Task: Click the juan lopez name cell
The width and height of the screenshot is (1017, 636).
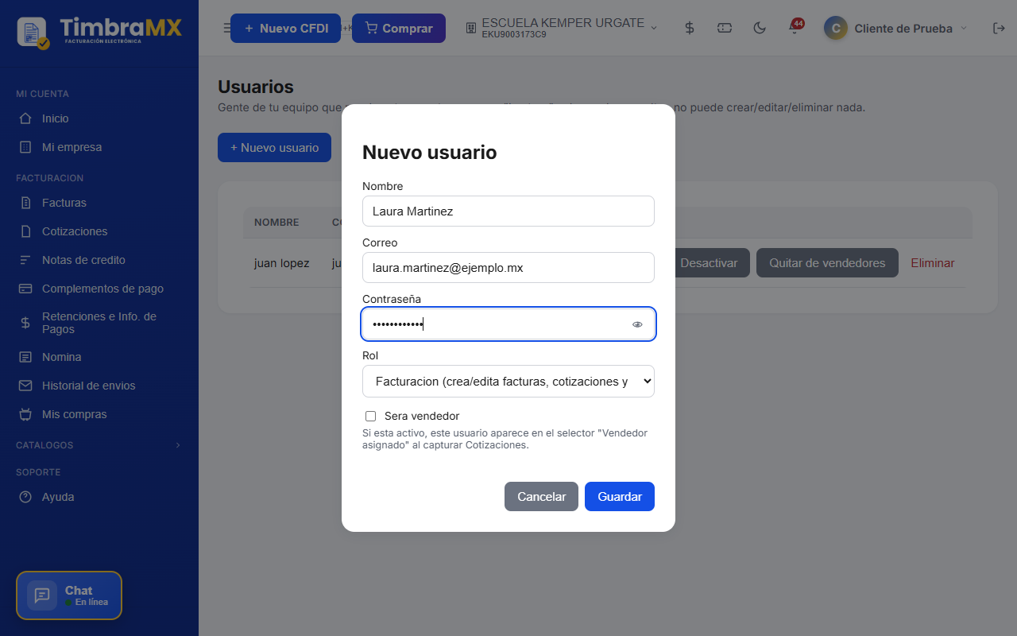Action: click(282, 263)
